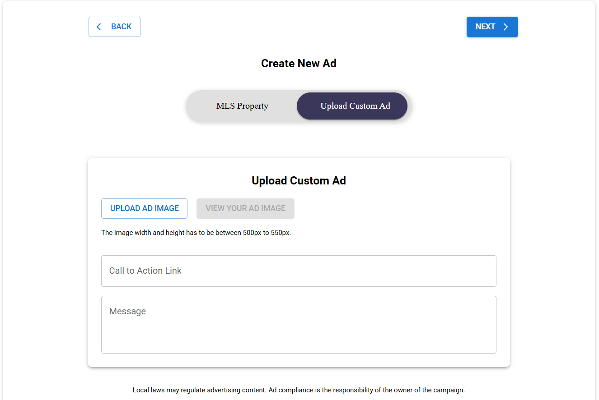Viewport: 599px width, 400px height.
Task: Go back using the BACK button
Action: (114, 27)
